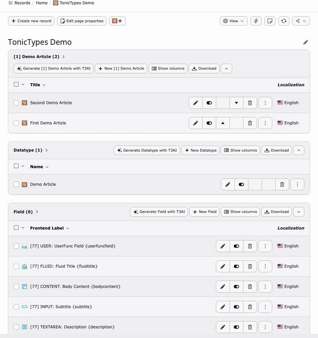This screenshot has width=318, height=338.
Task: Open the Datatype (1) table heading
Action: 31,150
